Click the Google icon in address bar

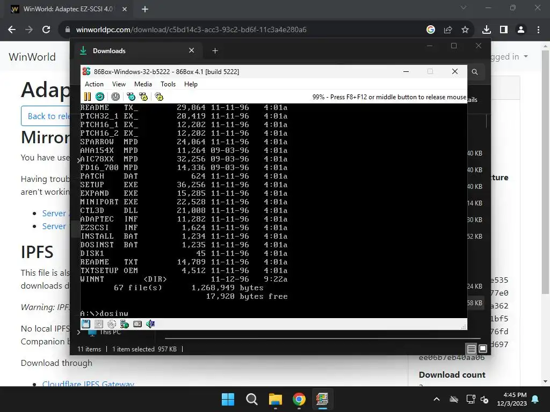[431, 30]
